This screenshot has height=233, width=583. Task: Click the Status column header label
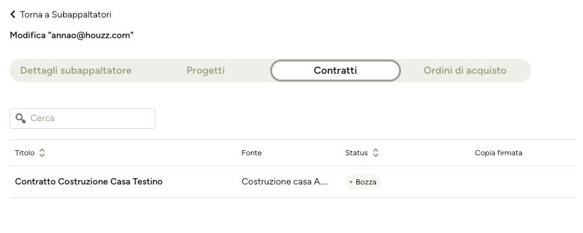(356, 153)
